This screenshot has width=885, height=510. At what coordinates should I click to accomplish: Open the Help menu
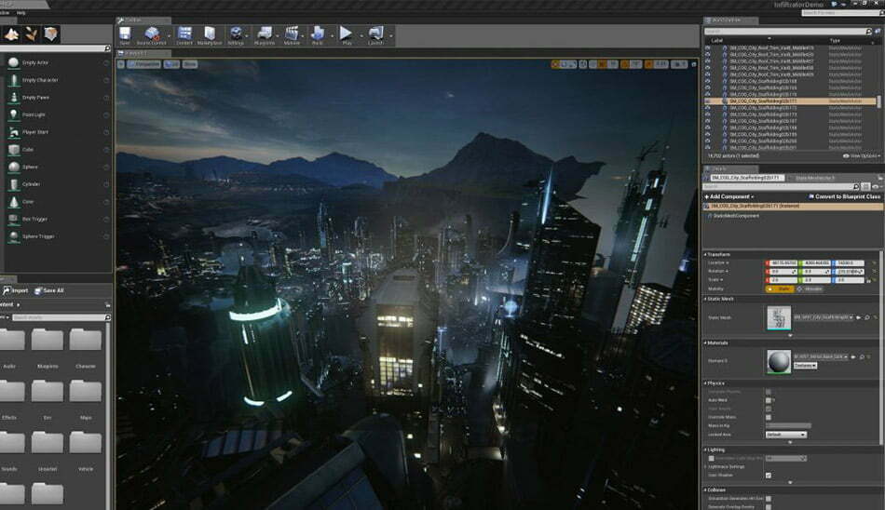pos(20,12)
